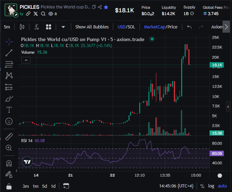
Task: Select the brush drawing tool
Action: [x=9, y=99]
